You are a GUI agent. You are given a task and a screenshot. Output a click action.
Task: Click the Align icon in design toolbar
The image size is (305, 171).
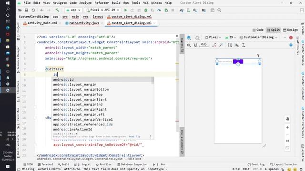click(237, 45)
